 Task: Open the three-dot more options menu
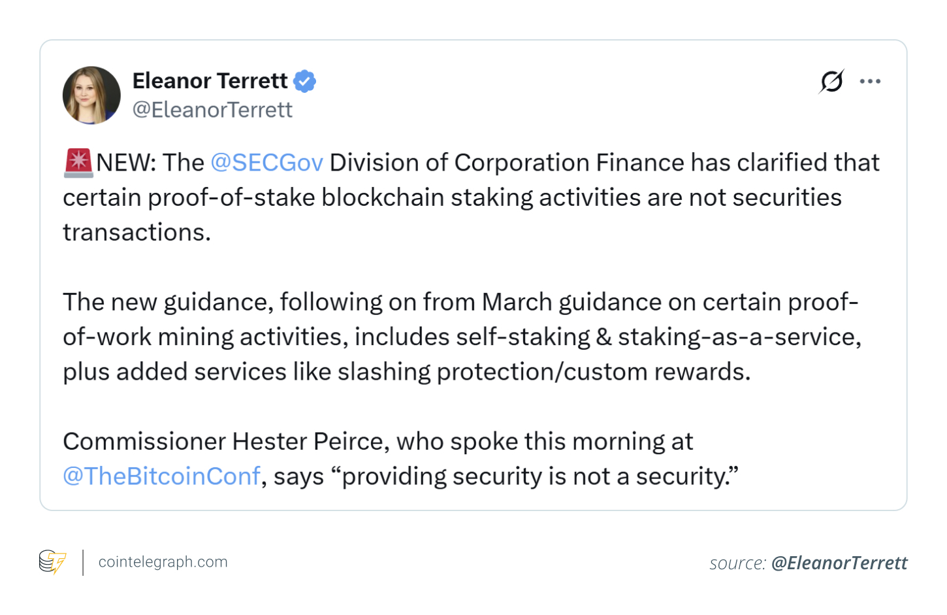[x=870, y=80]
